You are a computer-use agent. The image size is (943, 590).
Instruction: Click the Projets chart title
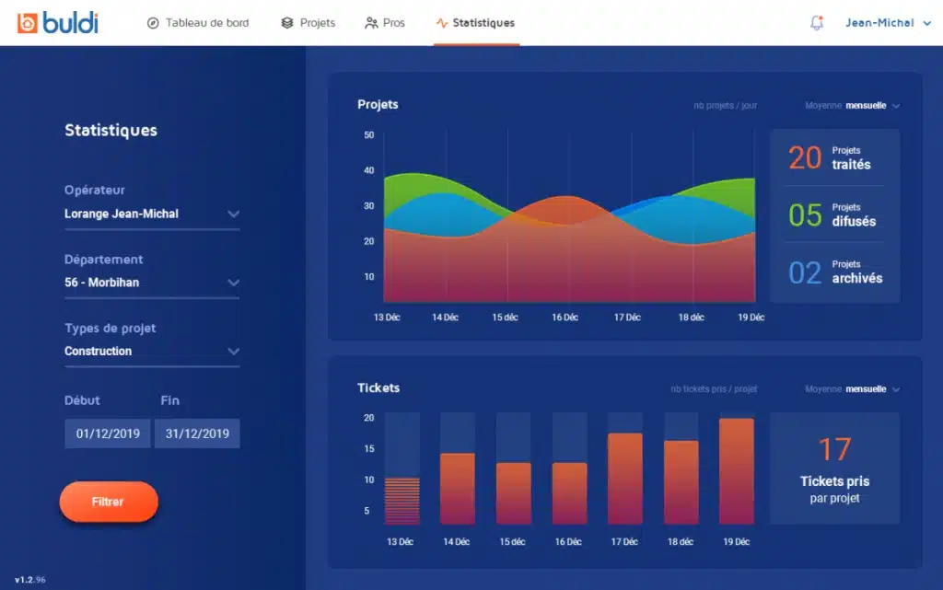coord(378,105)
